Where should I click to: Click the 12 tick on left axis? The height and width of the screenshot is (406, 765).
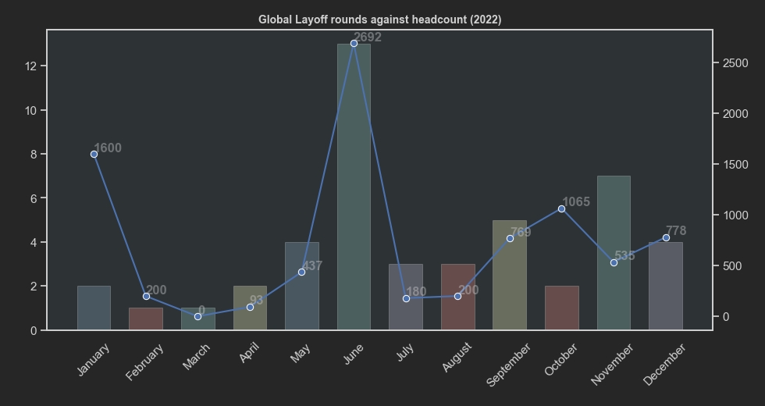coord(31,66)
